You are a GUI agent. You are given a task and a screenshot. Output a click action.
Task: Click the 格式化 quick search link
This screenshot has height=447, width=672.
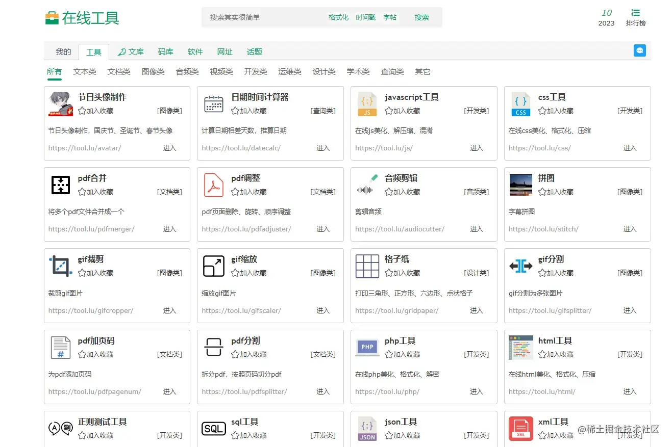[338, 17]
